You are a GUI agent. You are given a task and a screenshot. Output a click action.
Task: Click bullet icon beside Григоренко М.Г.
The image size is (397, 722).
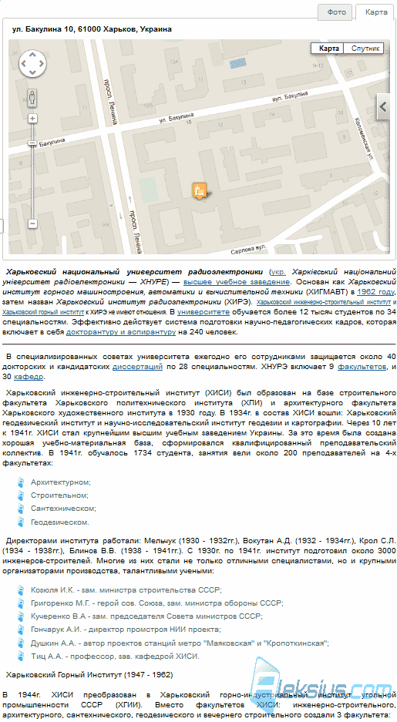pos(21,603)
